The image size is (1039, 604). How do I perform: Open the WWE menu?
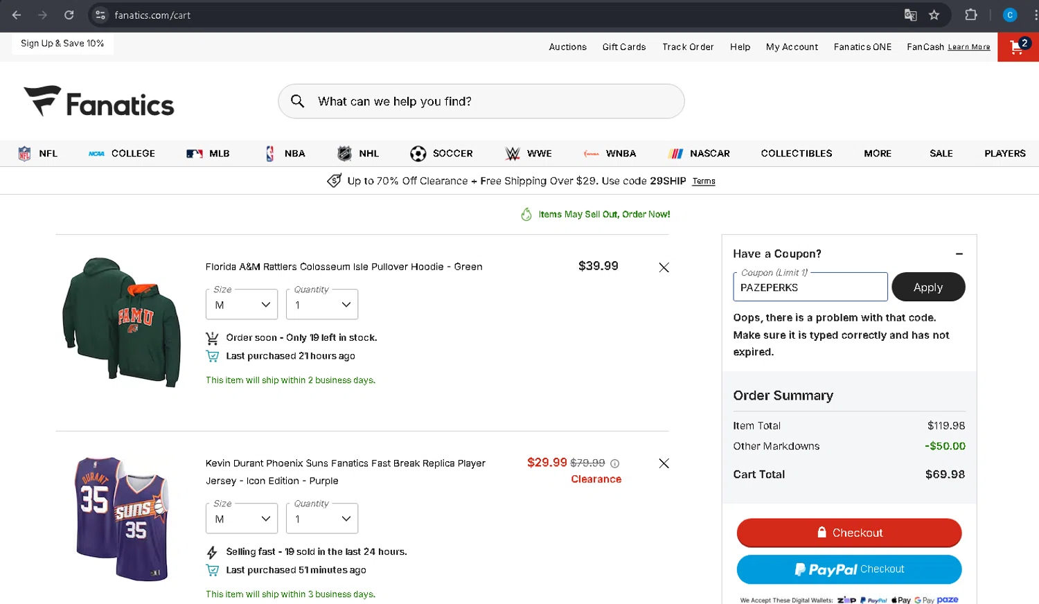pos(529,154)
